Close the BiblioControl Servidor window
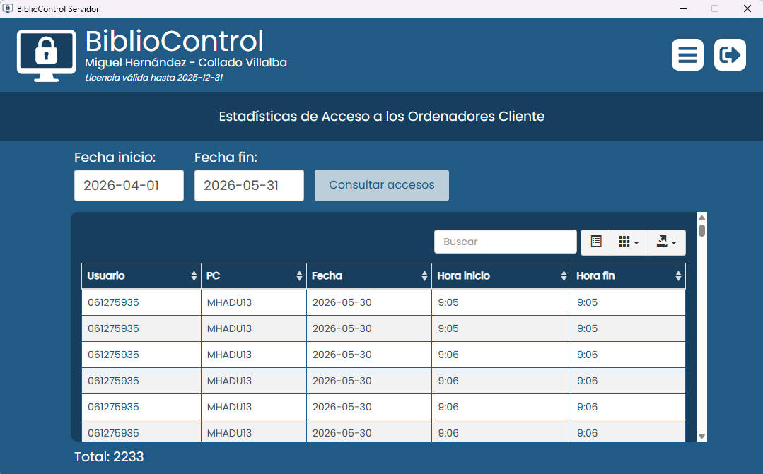This screenshot has width=763, height=474. (747, 8)
